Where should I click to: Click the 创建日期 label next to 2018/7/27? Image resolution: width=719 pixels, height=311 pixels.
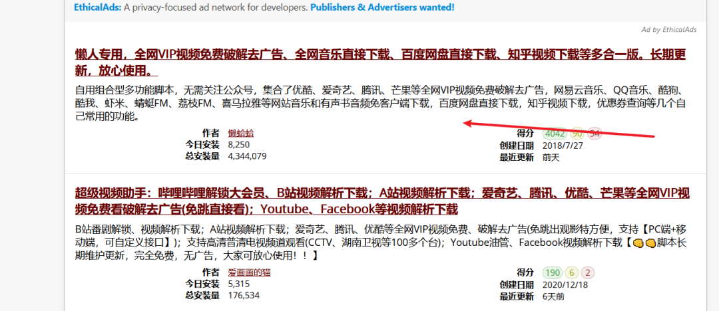click(517, 146)
